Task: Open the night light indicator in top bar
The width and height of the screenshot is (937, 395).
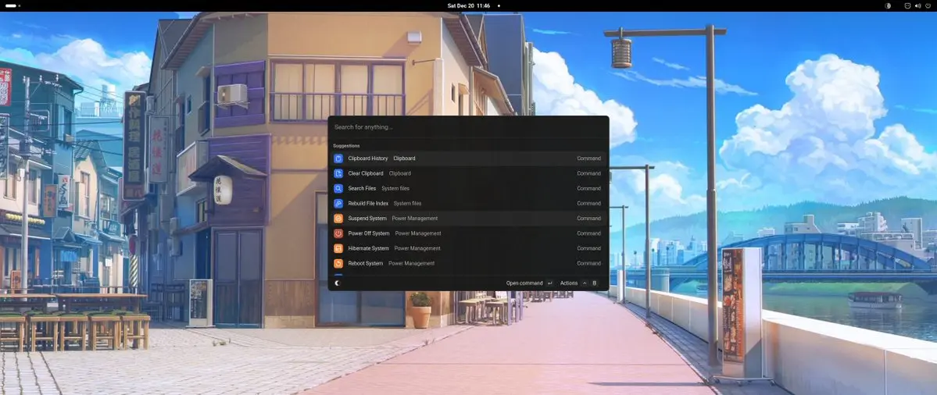Action: (x=888, y=5)
